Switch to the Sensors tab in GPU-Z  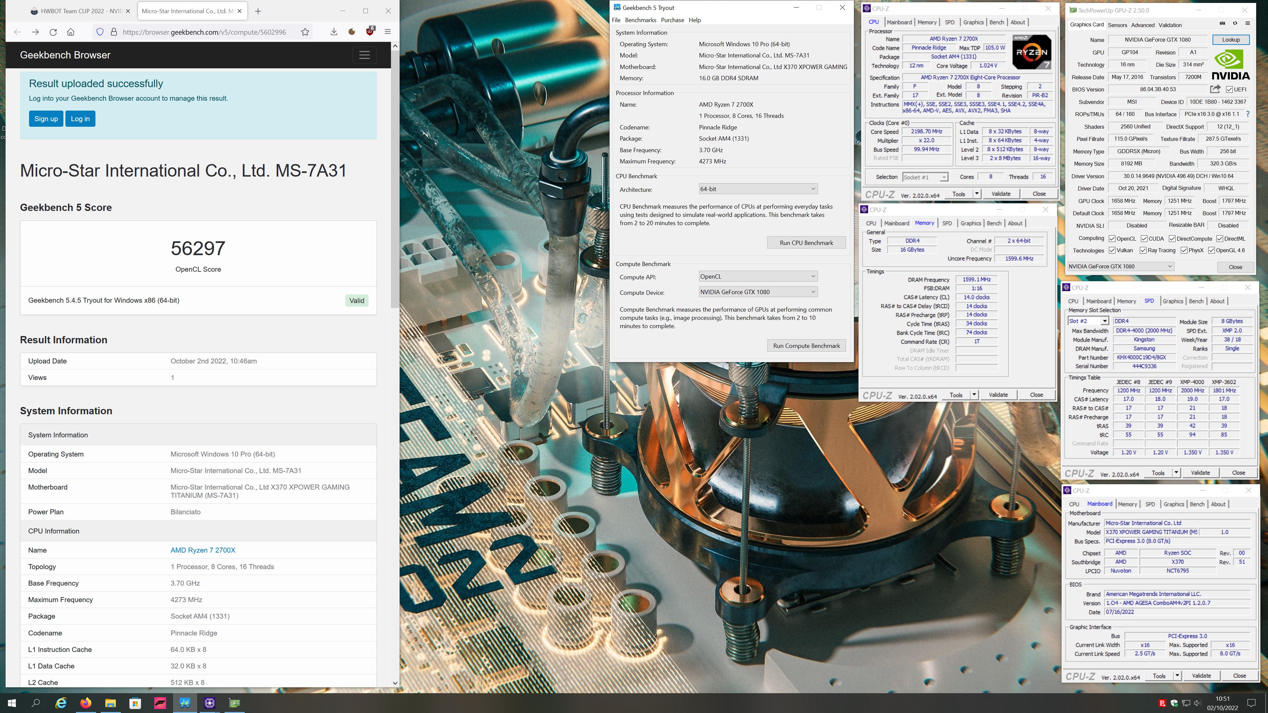1117,25
